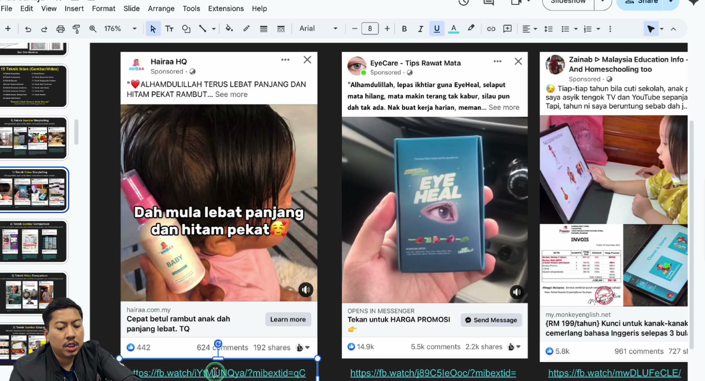Activate the paint format tool
The image size is (705, 381).
click(x=76, y=29)
